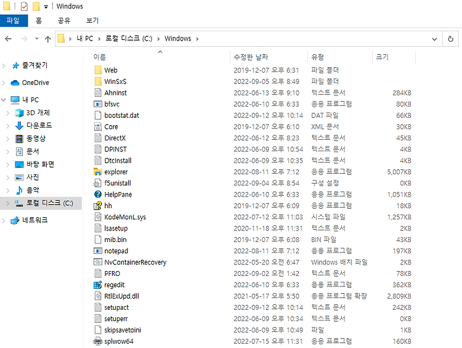Go up one folder level

tap(47, 39)
